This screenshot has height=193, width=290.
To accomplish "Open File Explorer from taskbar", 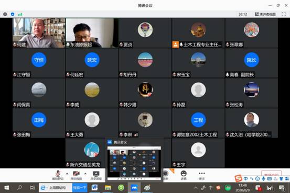I will [108, 188].
